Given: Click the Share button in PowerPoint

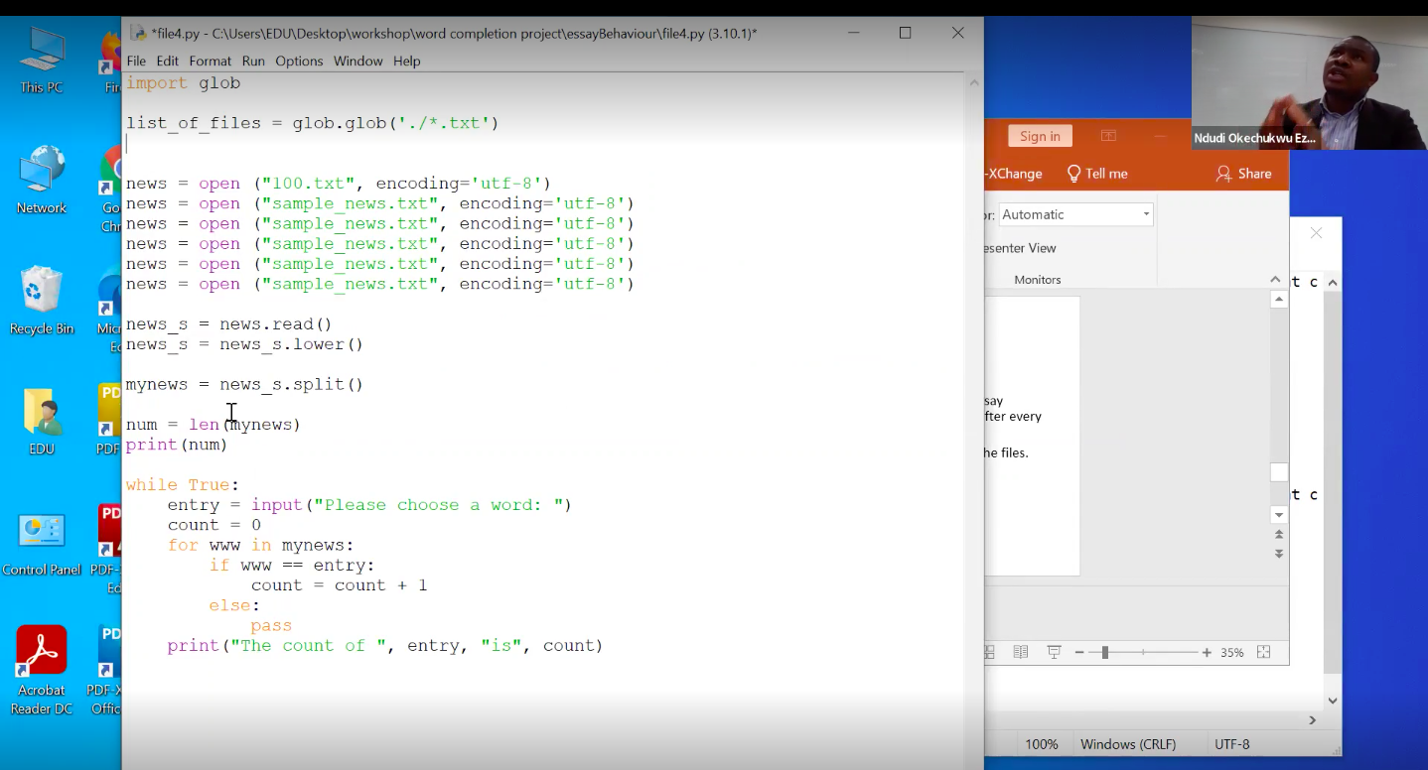Looking at the screenshot, I should pyautogui.click(x=1243, y=174).
